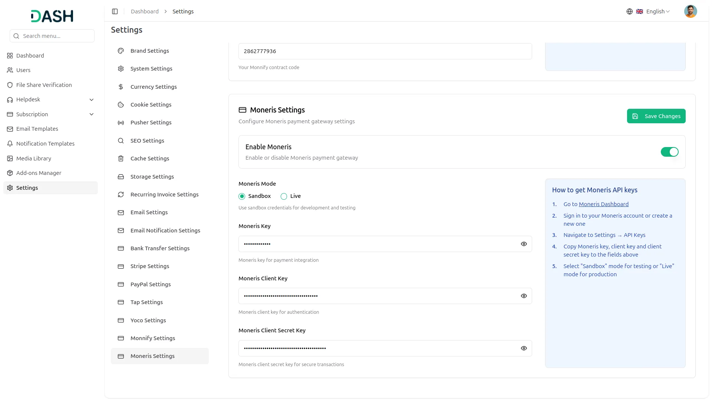Click the Tap Settings card icon
Viewport: 712px width, 401px height.
point(121,302)
